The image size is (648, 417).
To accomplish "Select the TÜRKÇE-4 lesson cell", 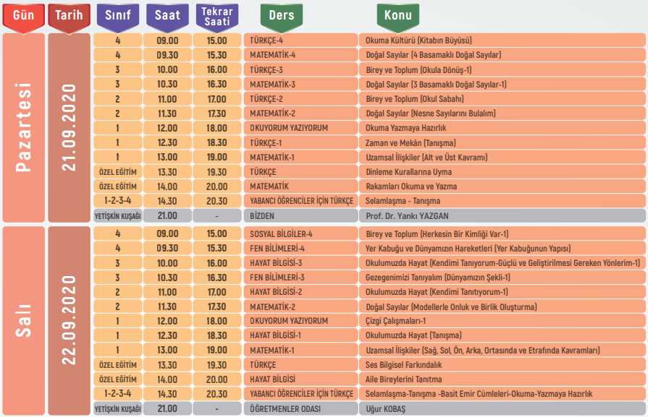I will 300,40.
